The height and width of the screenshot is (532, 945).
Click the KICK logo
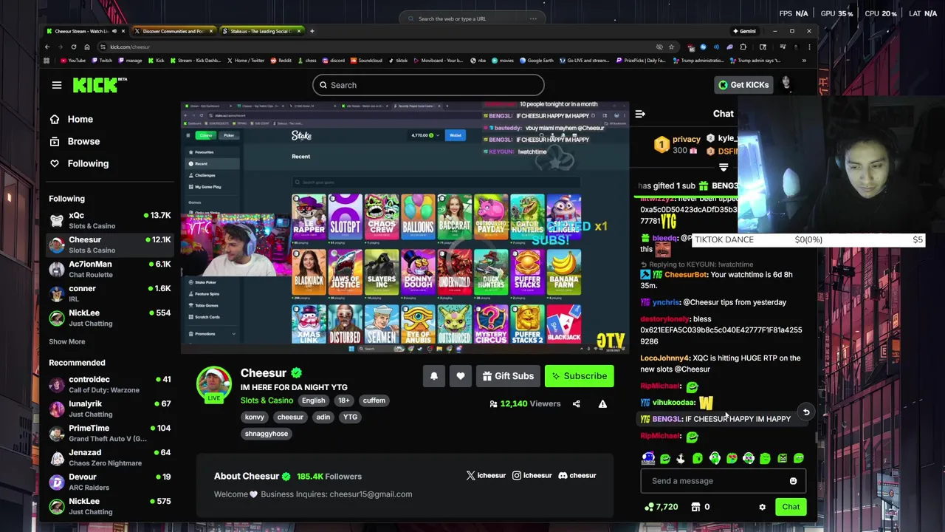tap(100, 85)
